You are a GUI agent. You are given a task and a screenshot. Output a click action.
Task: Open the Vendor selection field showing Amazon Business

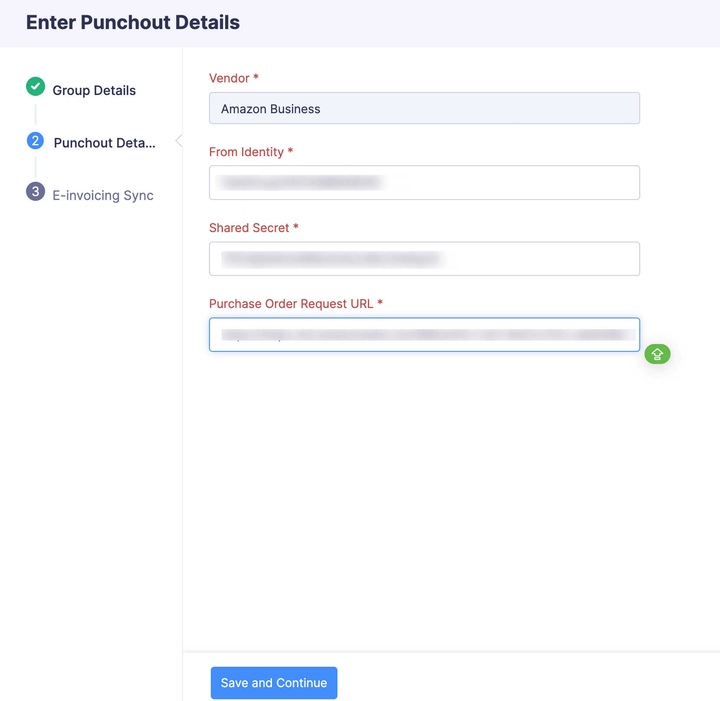tap(424, 108)
